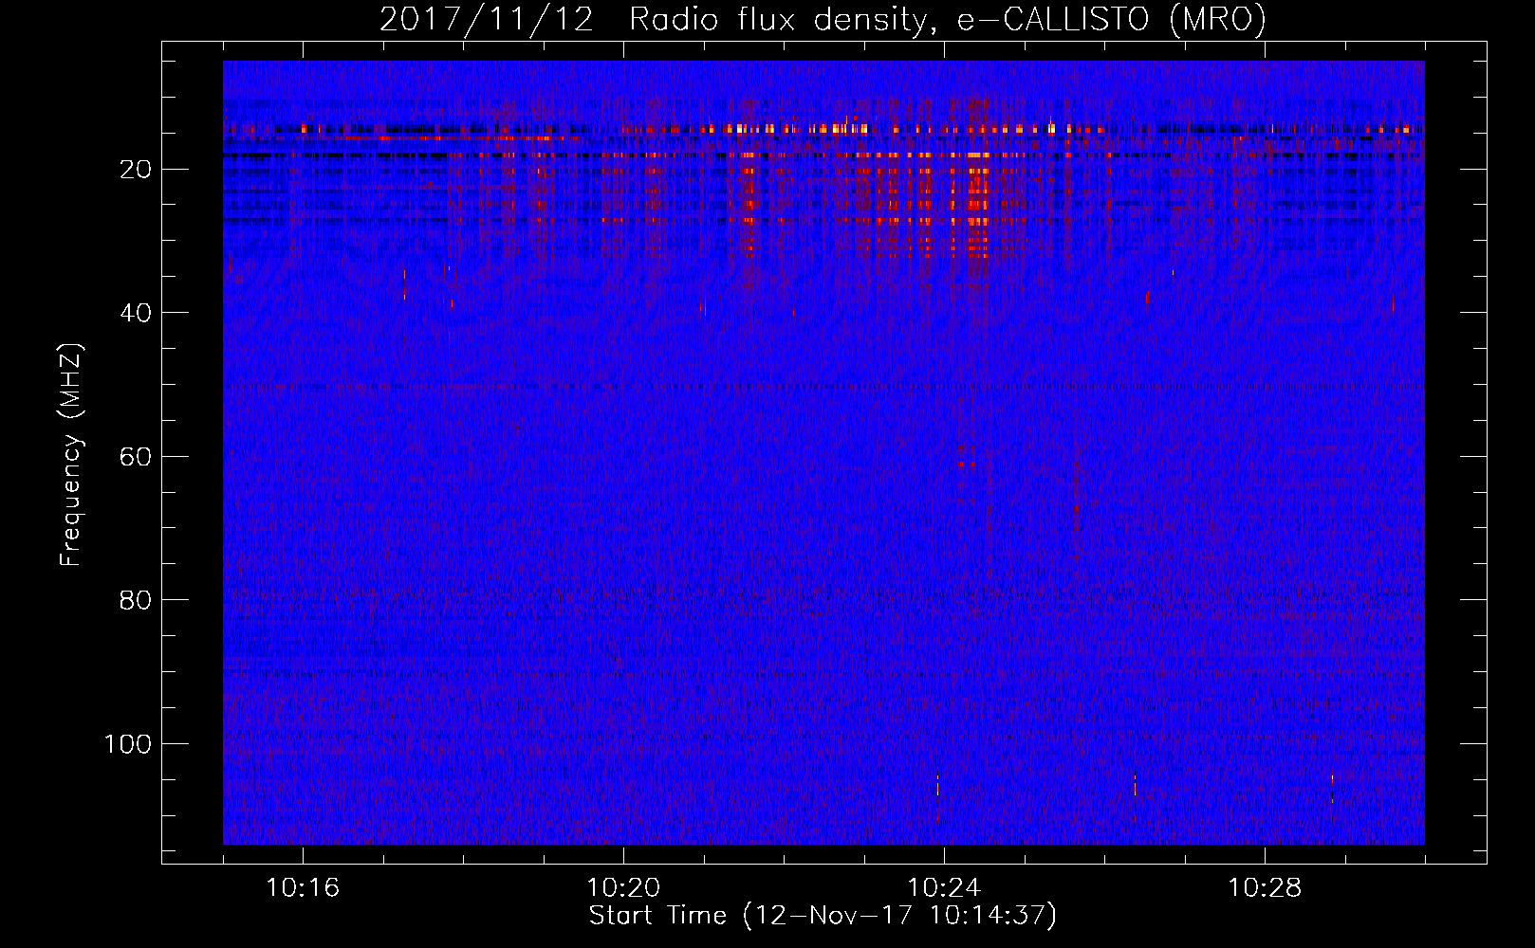Click the 10:24 time tick label

pos(944,888)
